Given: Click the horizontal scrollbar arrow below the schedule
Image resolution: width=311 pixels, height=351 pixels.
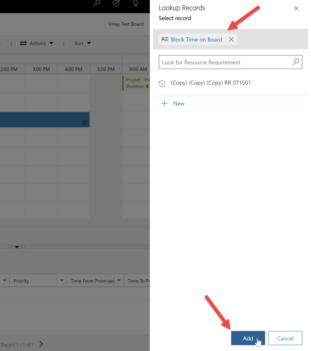Looking at the screenshot, I should [17, 247].
